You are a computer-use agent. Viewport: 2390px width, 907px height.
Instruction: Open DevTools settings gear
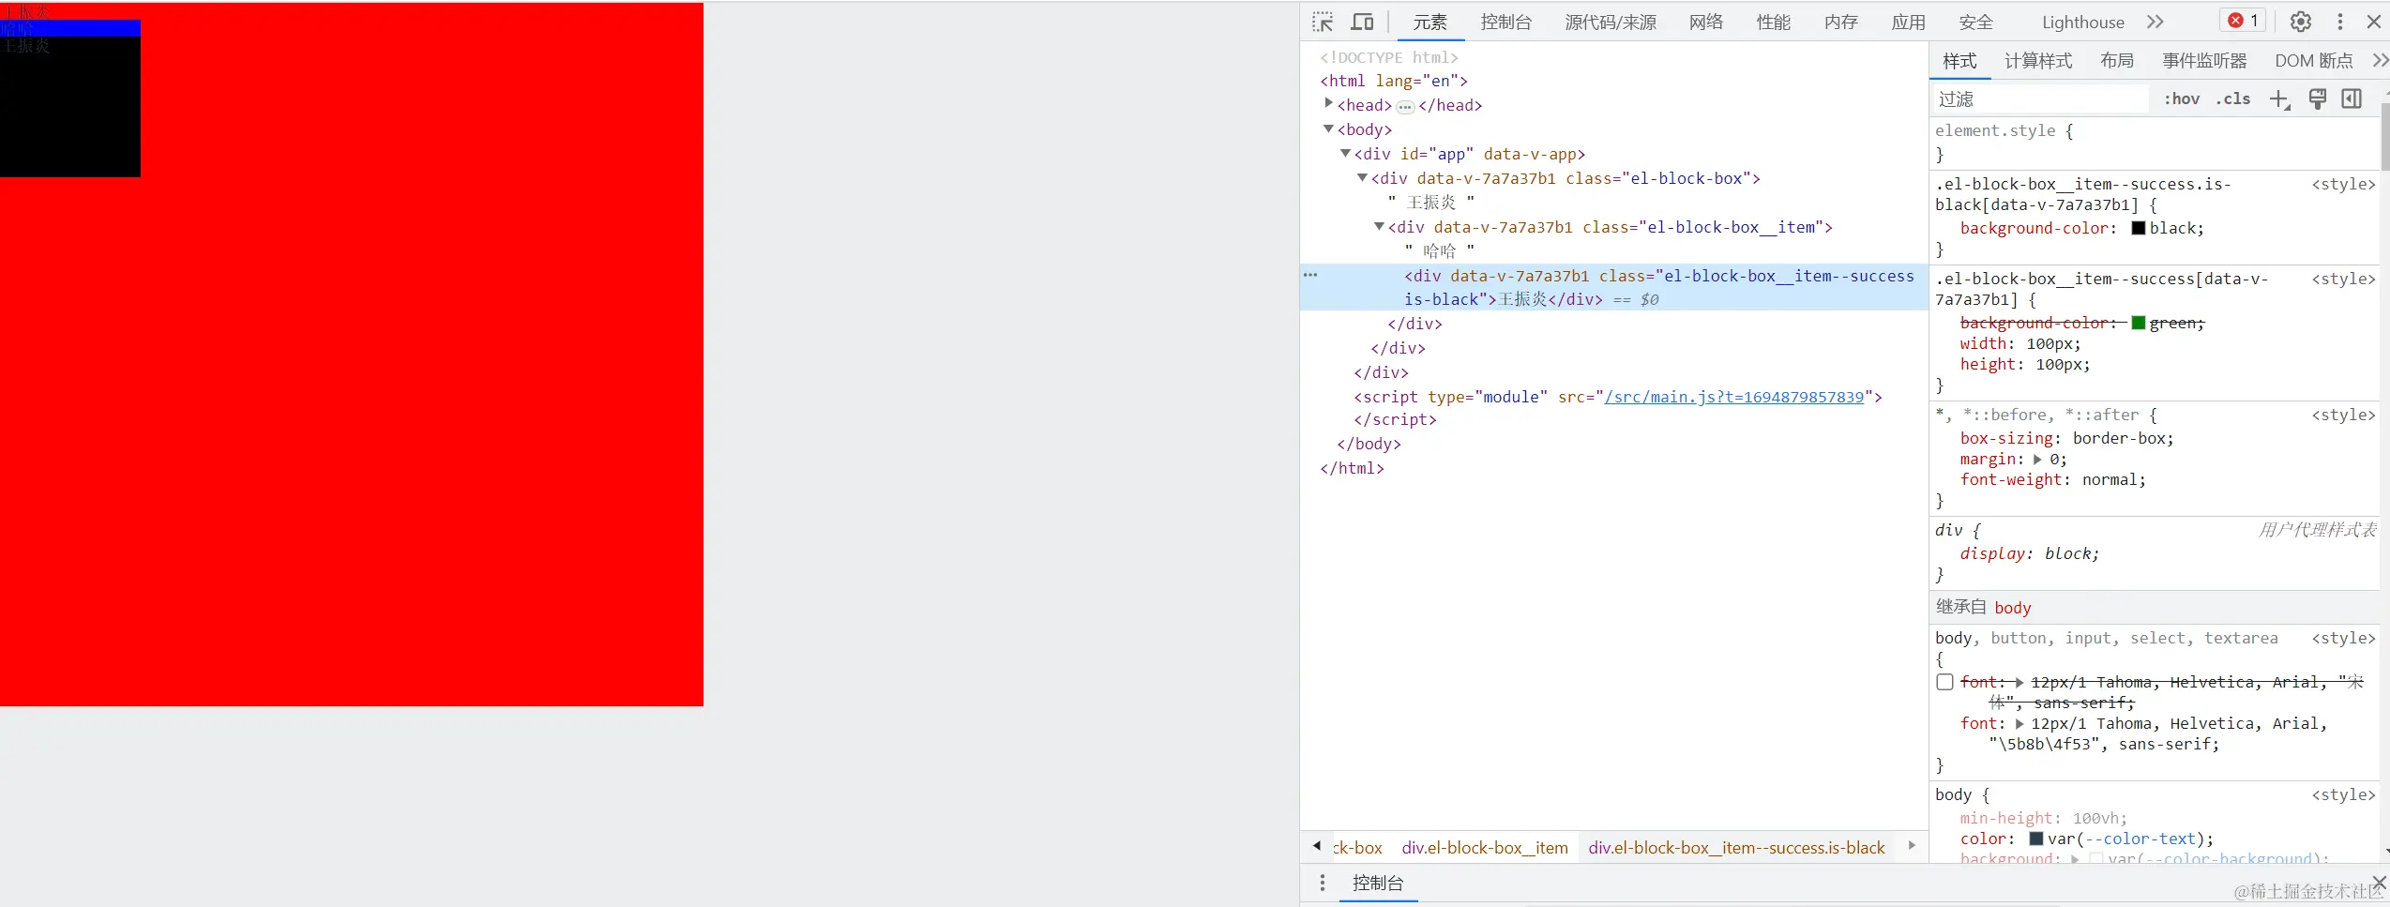2301,22
